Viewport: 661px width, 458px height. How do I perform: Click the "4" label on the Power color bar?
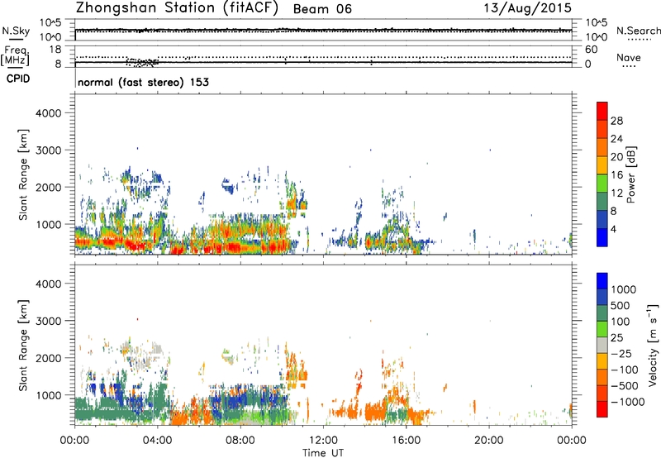click(x=614, y=229)
